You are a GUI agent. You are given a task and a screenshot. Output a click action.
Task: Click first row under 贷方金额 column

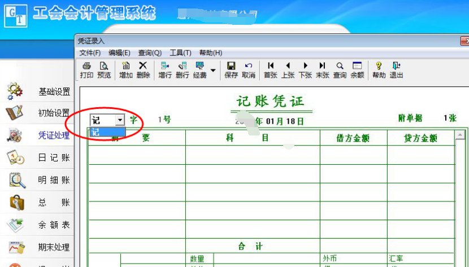point(421,155)
